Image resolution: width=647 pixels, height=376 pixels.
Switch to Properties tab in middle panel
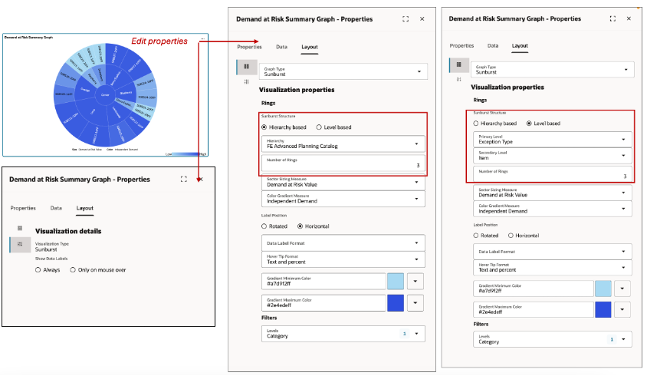(249, 47)
